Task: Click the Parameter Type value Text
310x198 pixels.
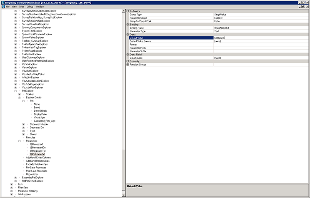Action: point(261,31)
